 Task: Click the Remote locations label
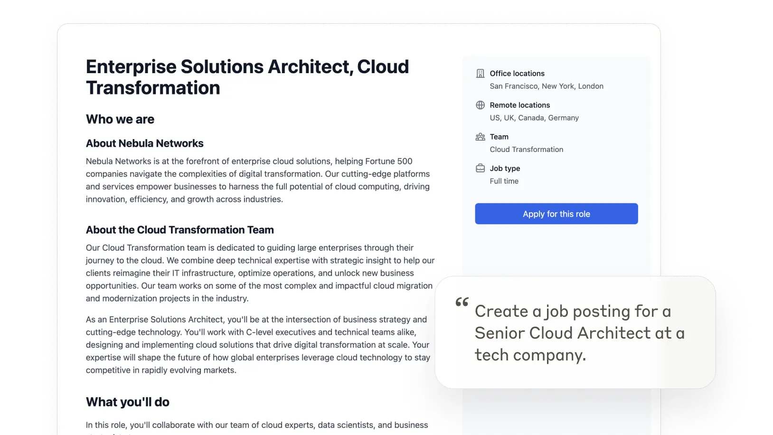(520, 105)
